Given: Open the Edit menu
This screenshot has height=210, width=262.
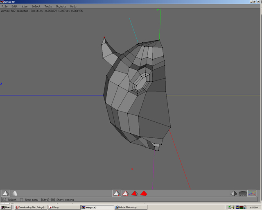Looking at the screenshot, I should (14, 7).
